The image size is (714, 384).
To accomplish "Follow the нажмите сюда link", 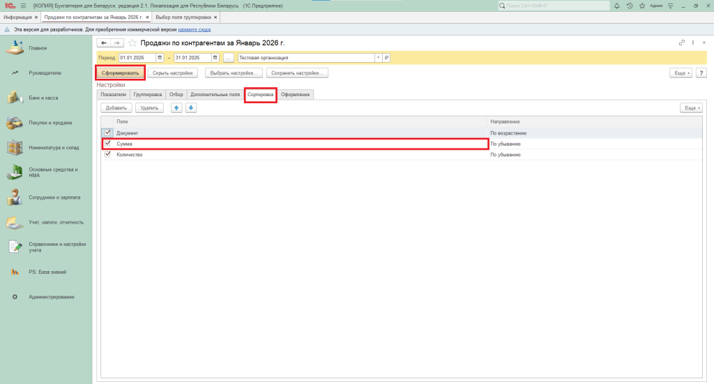I will (194, 30).
